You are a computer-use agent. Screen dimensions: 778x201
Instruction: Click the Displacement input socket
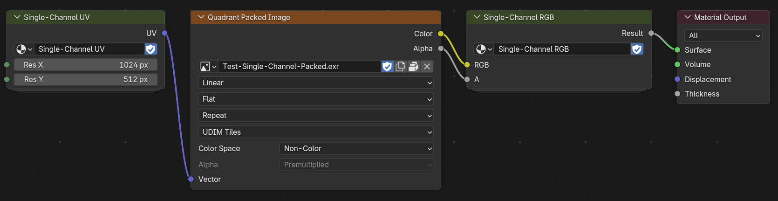pyautogui.click(x=677, y=79)
